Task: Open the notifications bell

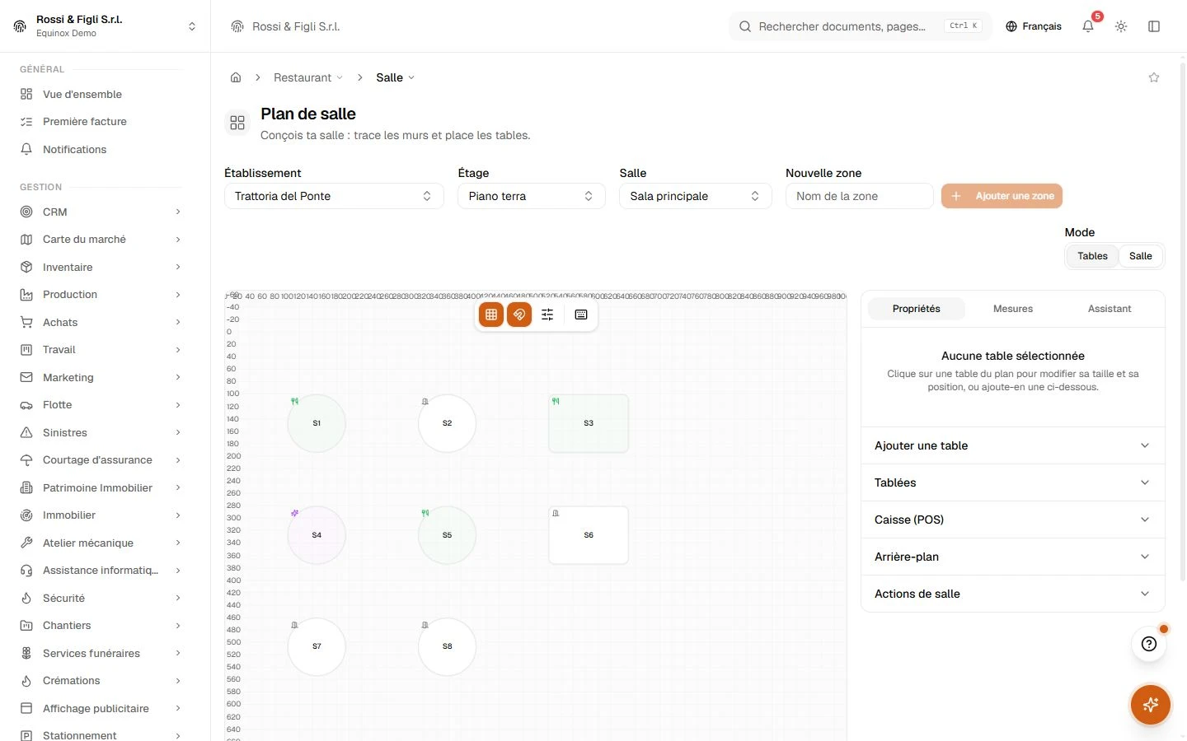Action: [1088, 26]
